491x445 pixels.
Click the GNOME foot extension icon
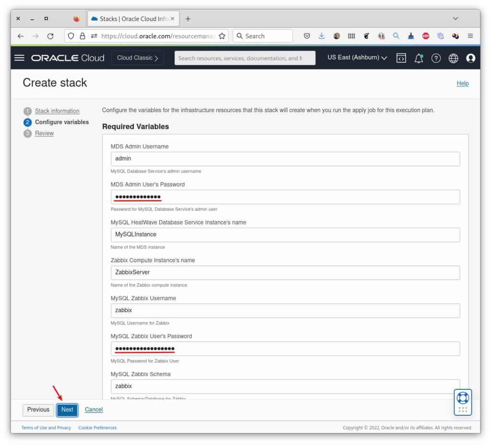pyautogui.click(x=366, y=36)
